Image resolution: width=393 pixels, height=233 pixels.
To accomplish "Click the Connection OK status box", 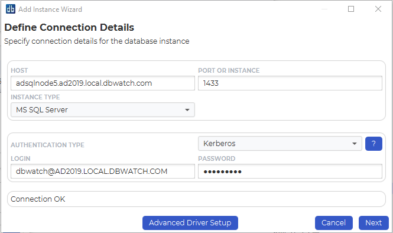I will tap(196, 199).
